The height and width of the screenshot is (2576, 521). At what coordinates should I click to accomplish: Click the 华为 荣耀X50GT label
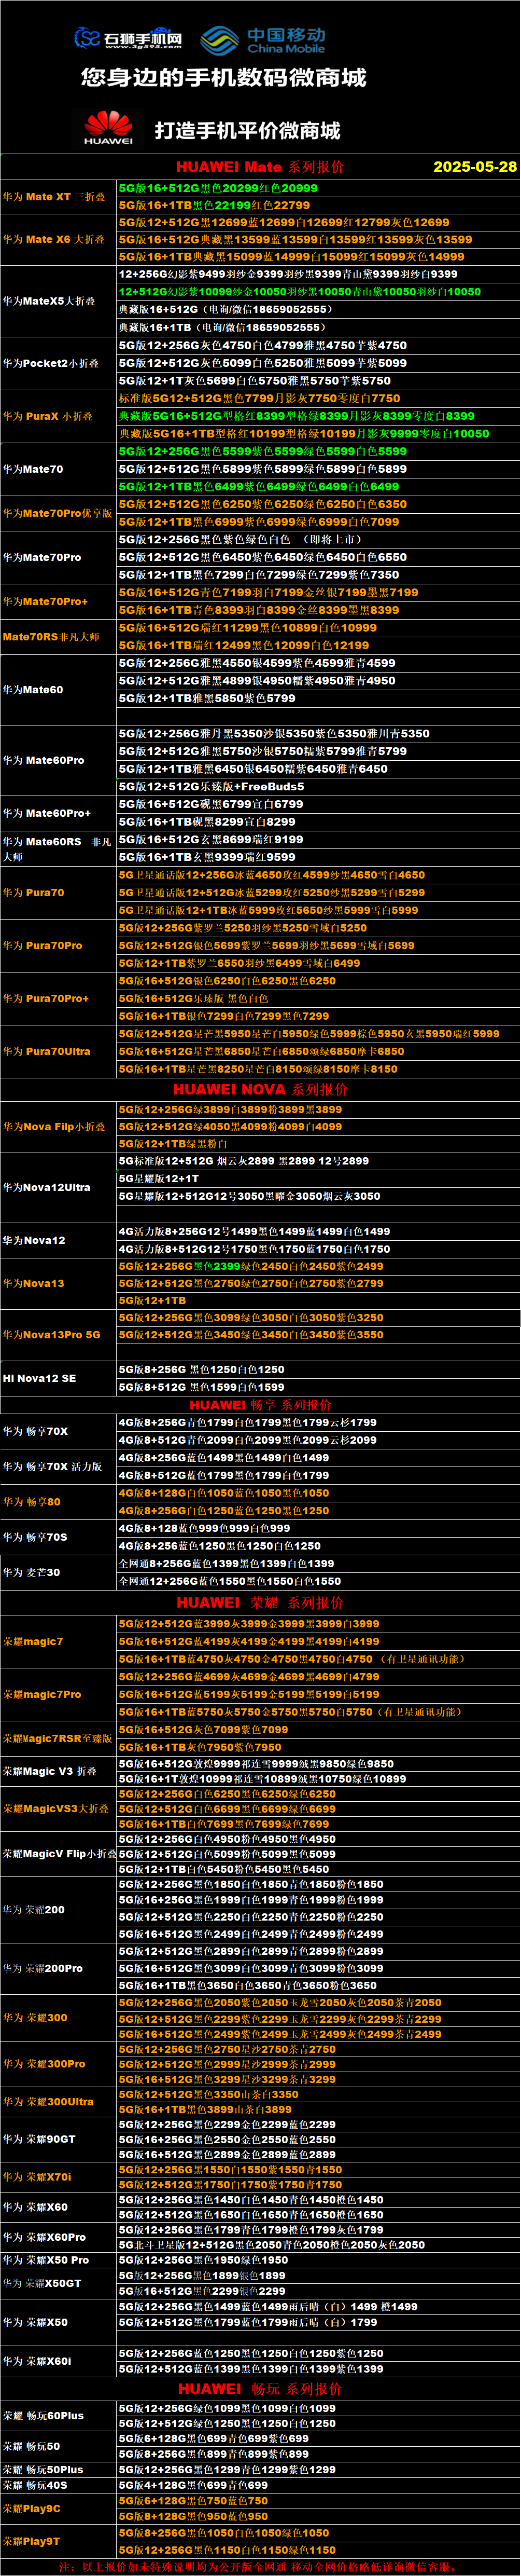tap(42, 2283)
